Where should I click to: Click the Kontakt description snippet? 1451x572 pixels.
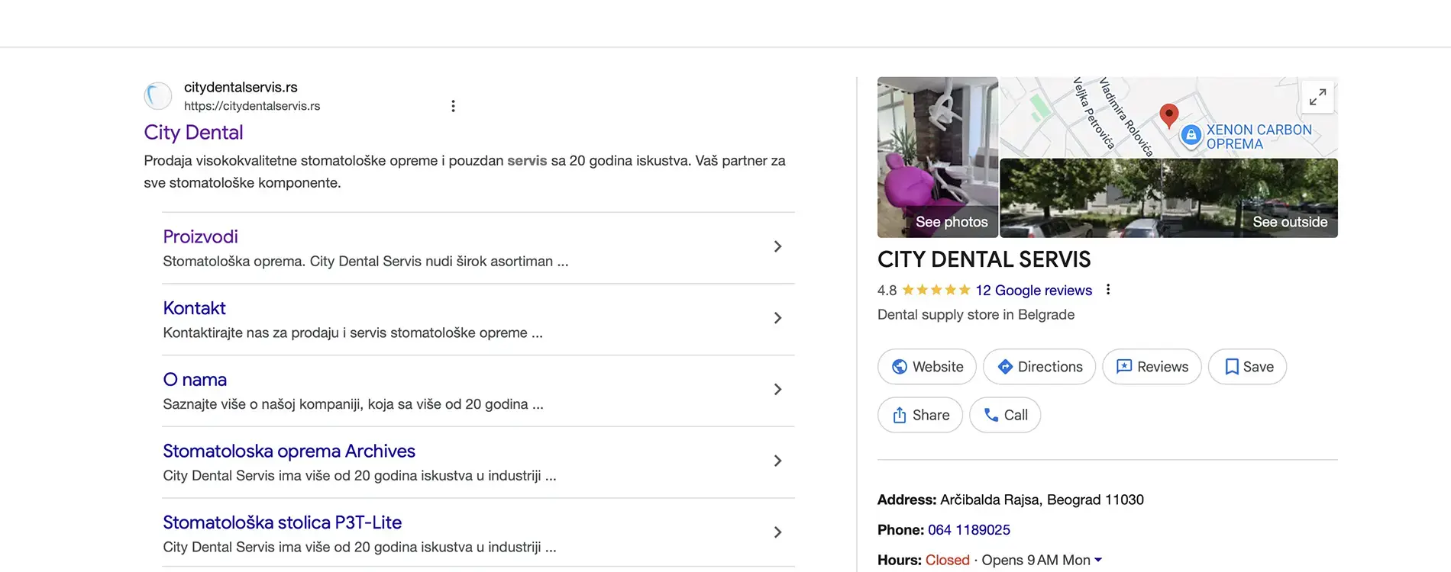coord(353,333)
